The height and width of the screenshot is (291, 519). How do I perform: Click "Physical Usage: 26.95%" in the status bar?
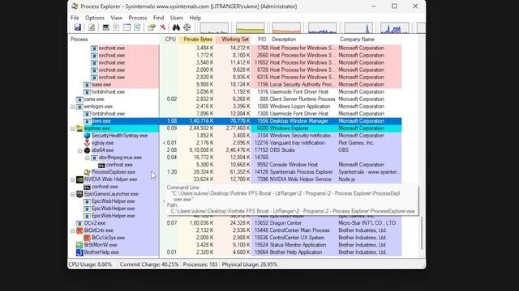point(250,264)
